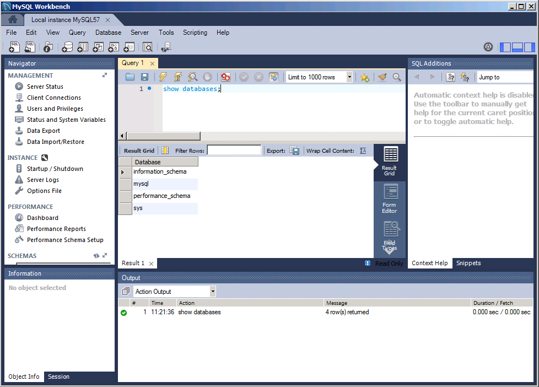Toggle the right sidebar panel

[x=530, y=47]
